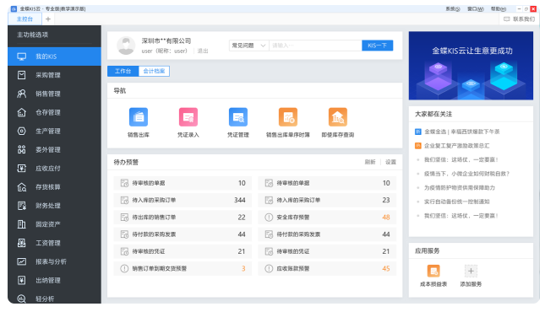
Task: Open 设置 for 待办预警 panel
Action: coord(390,162)
